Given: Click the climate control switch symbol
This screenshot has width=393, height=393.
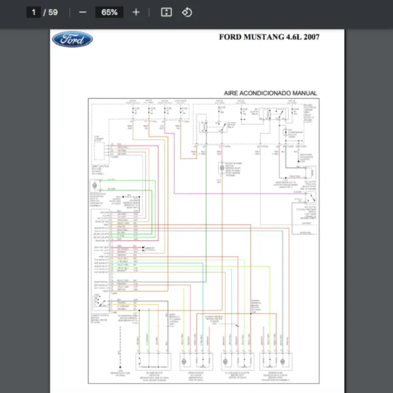Looking at the screenshot, I should click(100, 302).
